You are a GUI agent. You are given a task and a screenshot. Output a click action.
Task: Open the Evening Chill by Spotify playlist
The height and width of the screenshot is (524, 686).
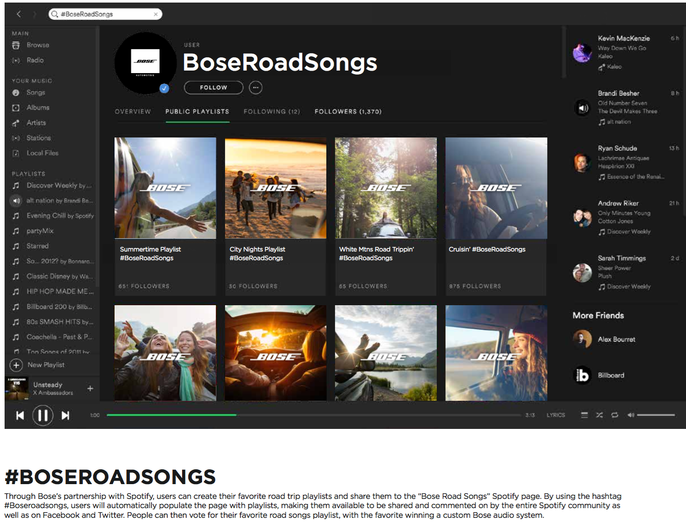60,216
